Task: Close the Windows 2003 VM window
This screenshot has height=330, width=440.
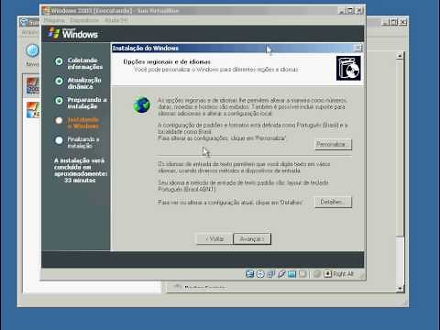Action: (359, 11)
